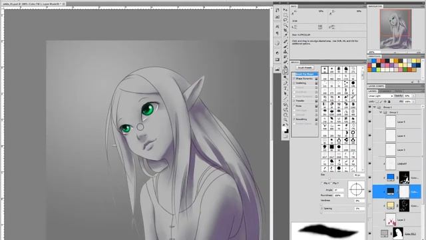Hide the LINEART layer
The width and height of the screenshot is (426, 240).
[370, 163]
